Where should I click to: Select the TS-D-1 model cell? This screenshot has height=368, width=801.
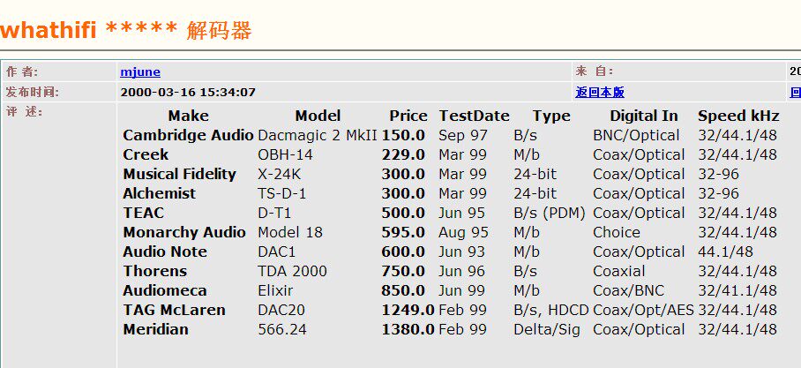(x=281, y=194)
